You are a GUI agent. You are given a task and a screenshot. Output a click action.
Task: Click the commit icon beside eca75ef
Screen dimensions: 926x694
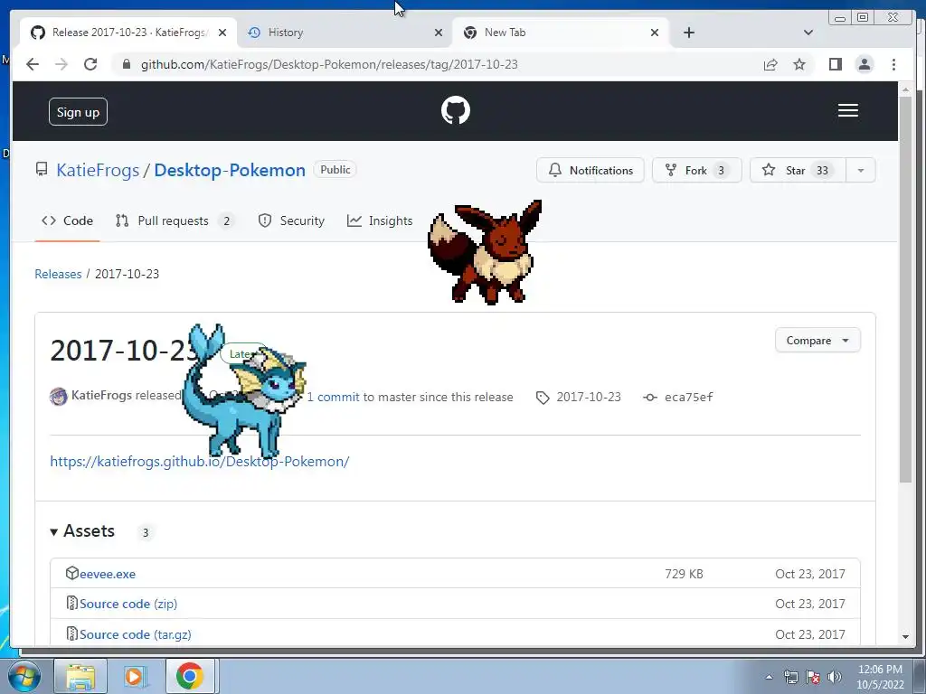[x=650, y=398]
